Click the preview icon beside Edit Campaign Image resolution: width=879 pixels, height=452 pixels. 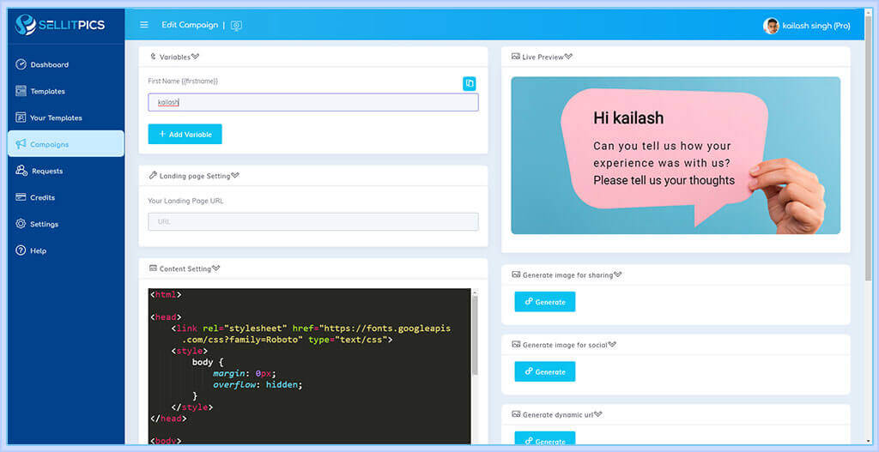pos(236,26)
